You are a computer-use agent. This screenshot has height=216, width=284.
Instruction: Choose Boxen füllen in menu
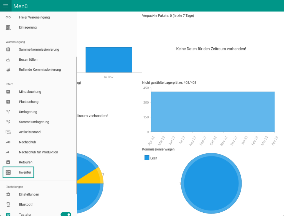pyautogui.click(x=28, y=60)
